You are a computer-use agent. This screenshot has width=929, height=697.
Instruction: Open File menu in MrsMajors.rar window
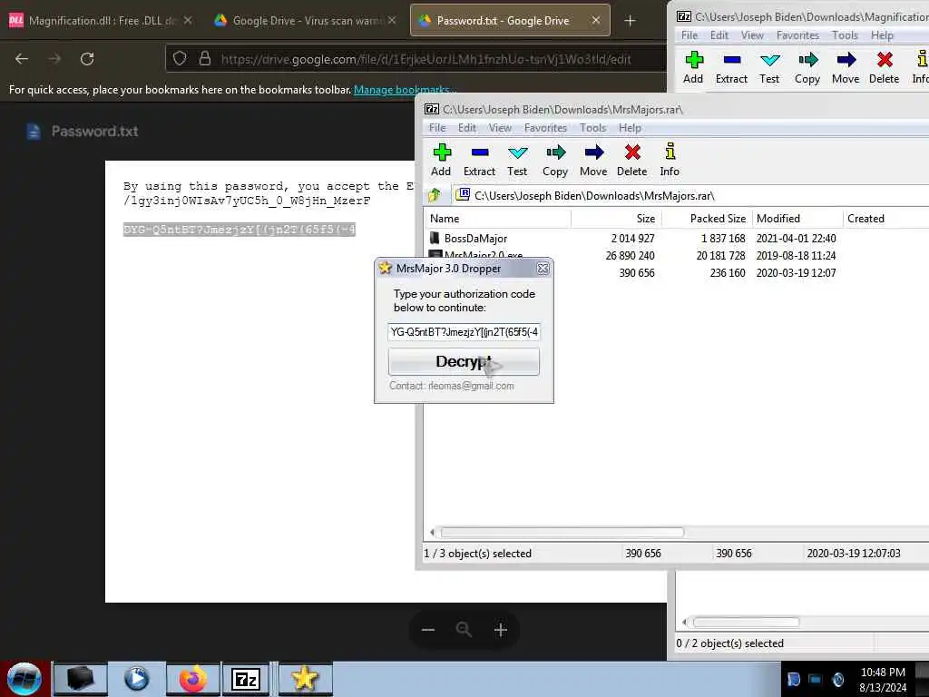click(x=437, y=128)
